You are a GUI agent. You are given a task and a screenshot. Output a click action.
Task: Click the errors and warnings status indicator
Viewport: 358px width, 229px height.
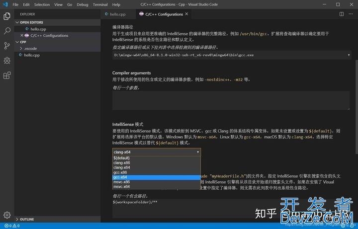tap(12, 226)
